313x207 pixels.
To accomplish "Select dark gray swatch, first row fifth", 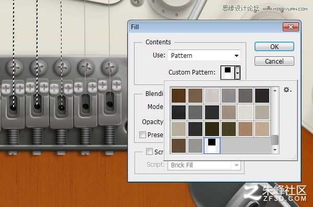I will pos(245,95).
